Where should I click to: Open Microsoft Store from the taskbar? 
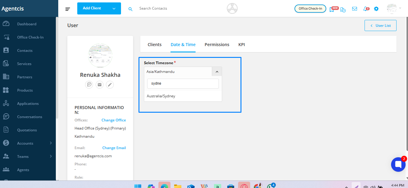point(231,186)
